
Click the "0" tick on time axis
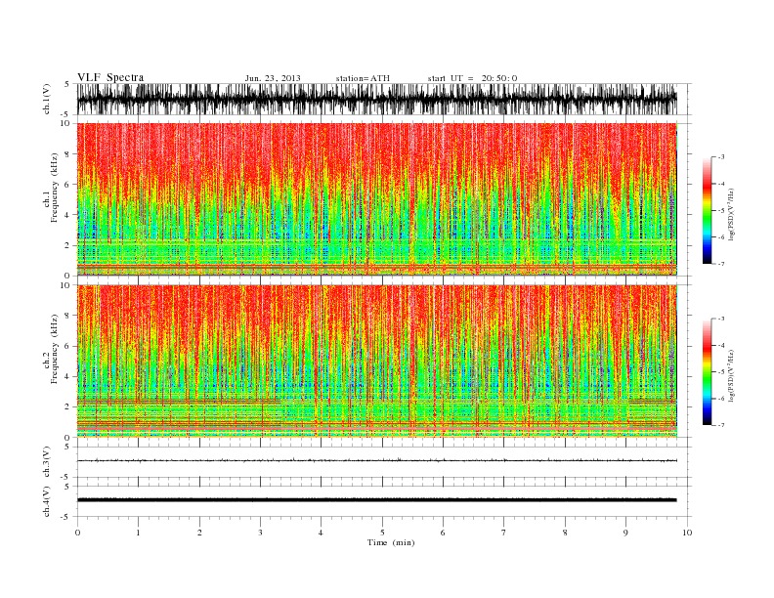coord(77,533)
